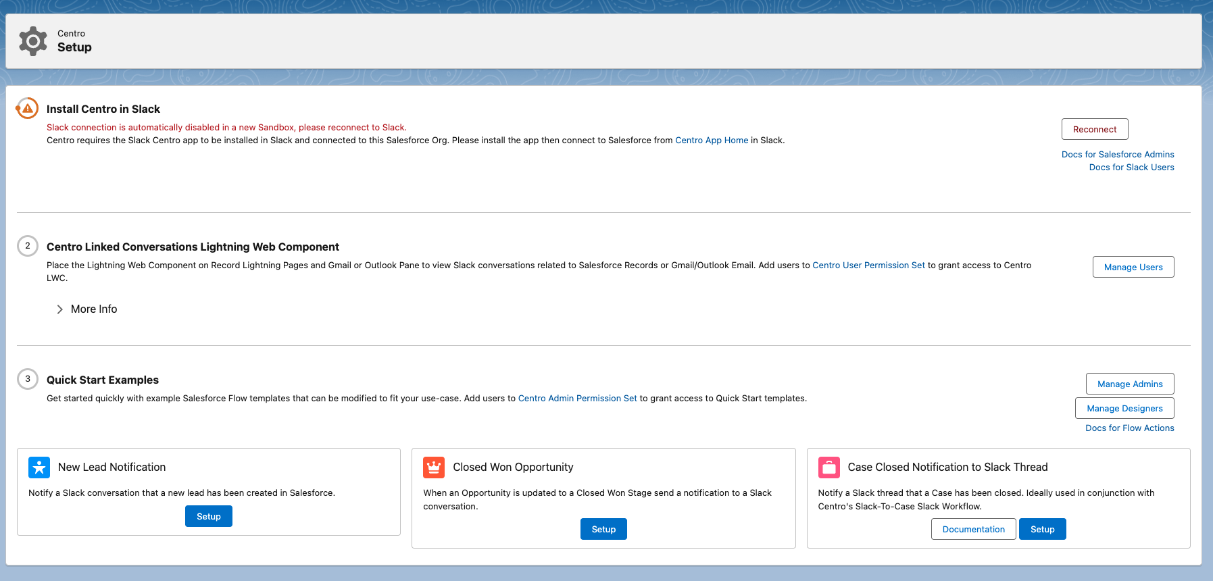
Task: Open Docs for Flow Actions link
Action: (x=1130, y=428)
